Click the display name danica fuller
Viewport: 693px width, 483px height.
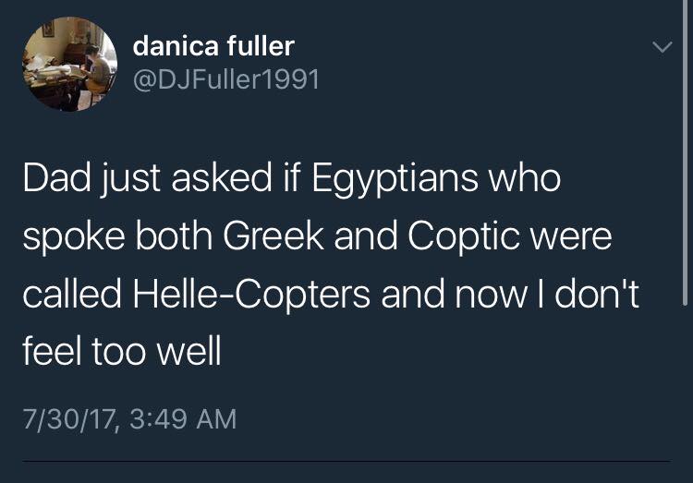213,45
